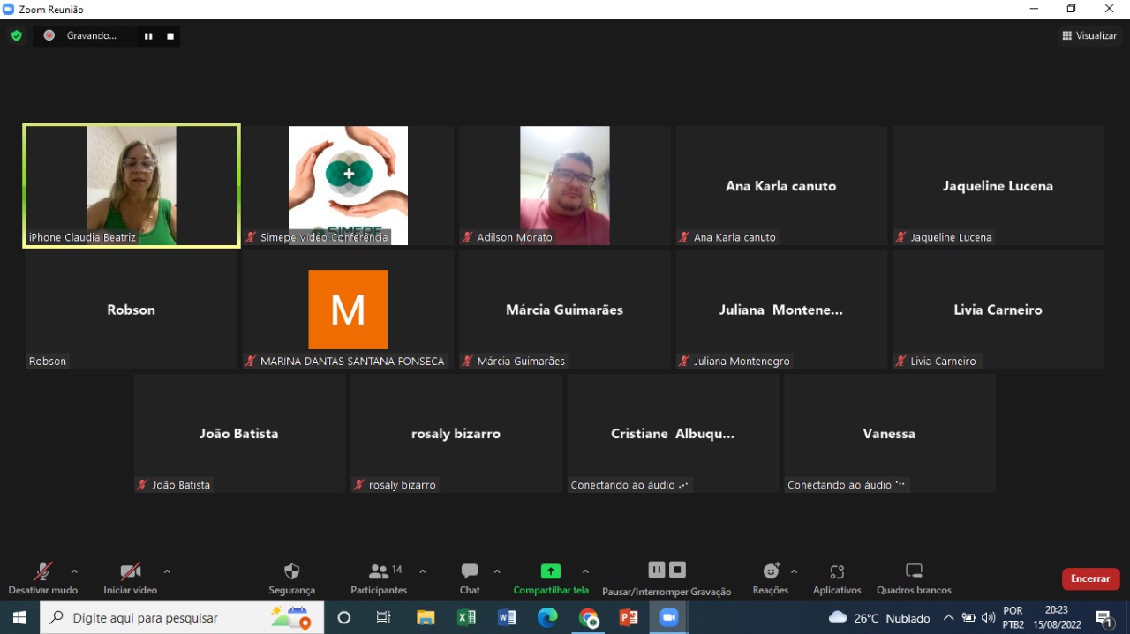The height and width of the screenshot is (634, 1130).
Task: Open Quadros brancos whiteboards
Action: [x=914, y=578]
